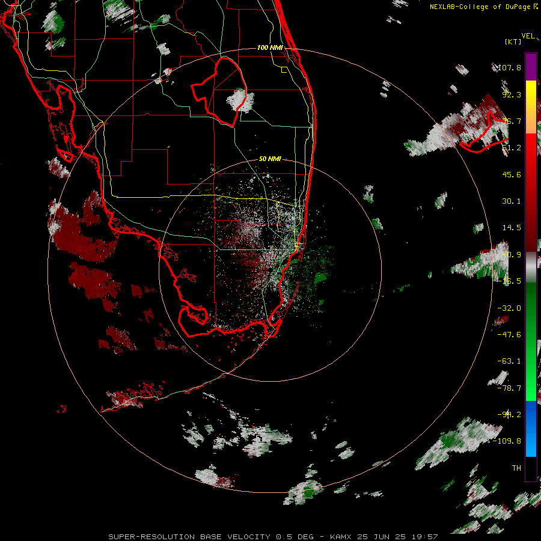Click the TH label on the legend

(516, 468)
